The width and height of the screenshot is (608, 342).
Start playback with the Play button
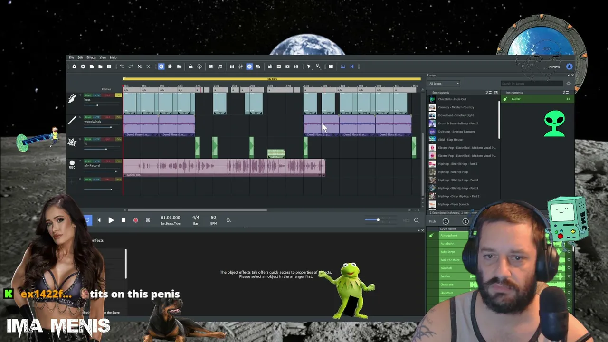(111, 220)
